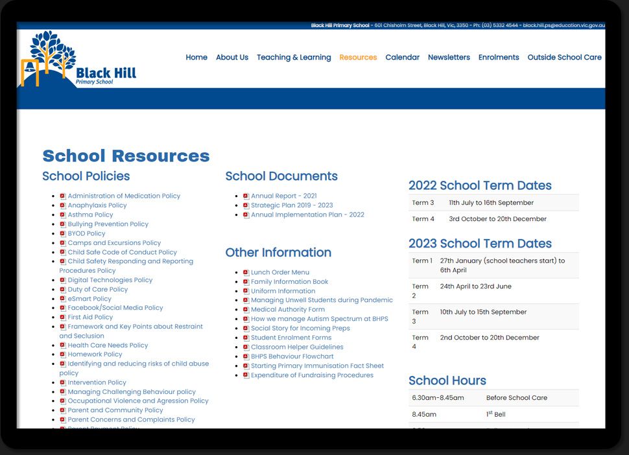Screen dimensions: 629x455
Task: Open Strategic Plan 2019 - 2023 document
Action: tap(292, 205)
